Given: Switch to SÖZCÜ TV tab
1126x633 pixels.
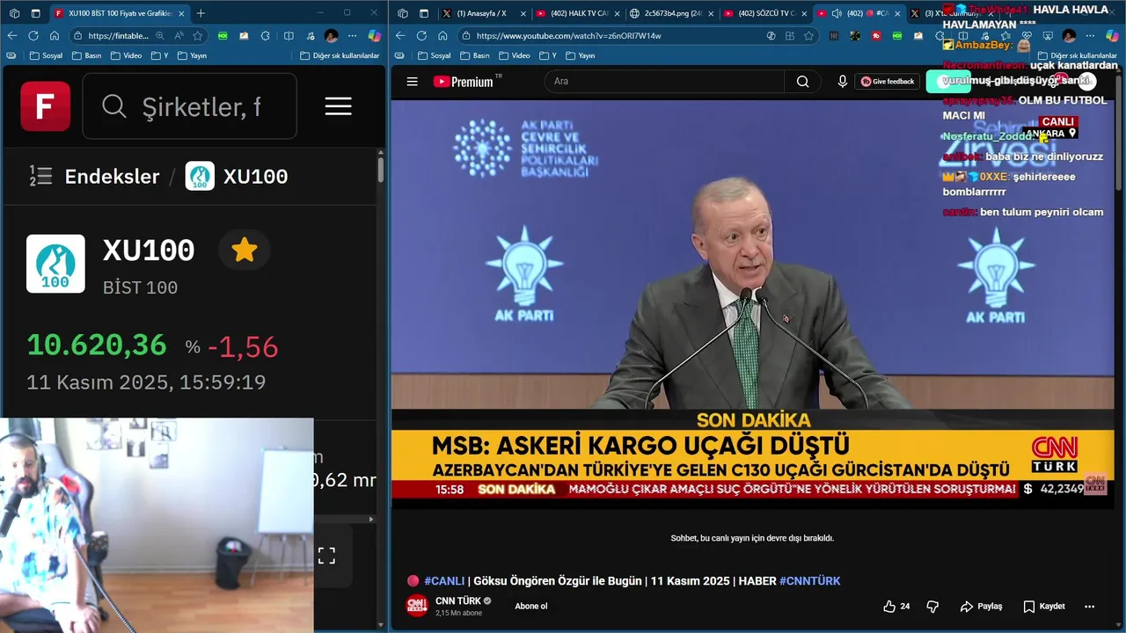Looking at the screenshot, I should click(x=764, y=13).
